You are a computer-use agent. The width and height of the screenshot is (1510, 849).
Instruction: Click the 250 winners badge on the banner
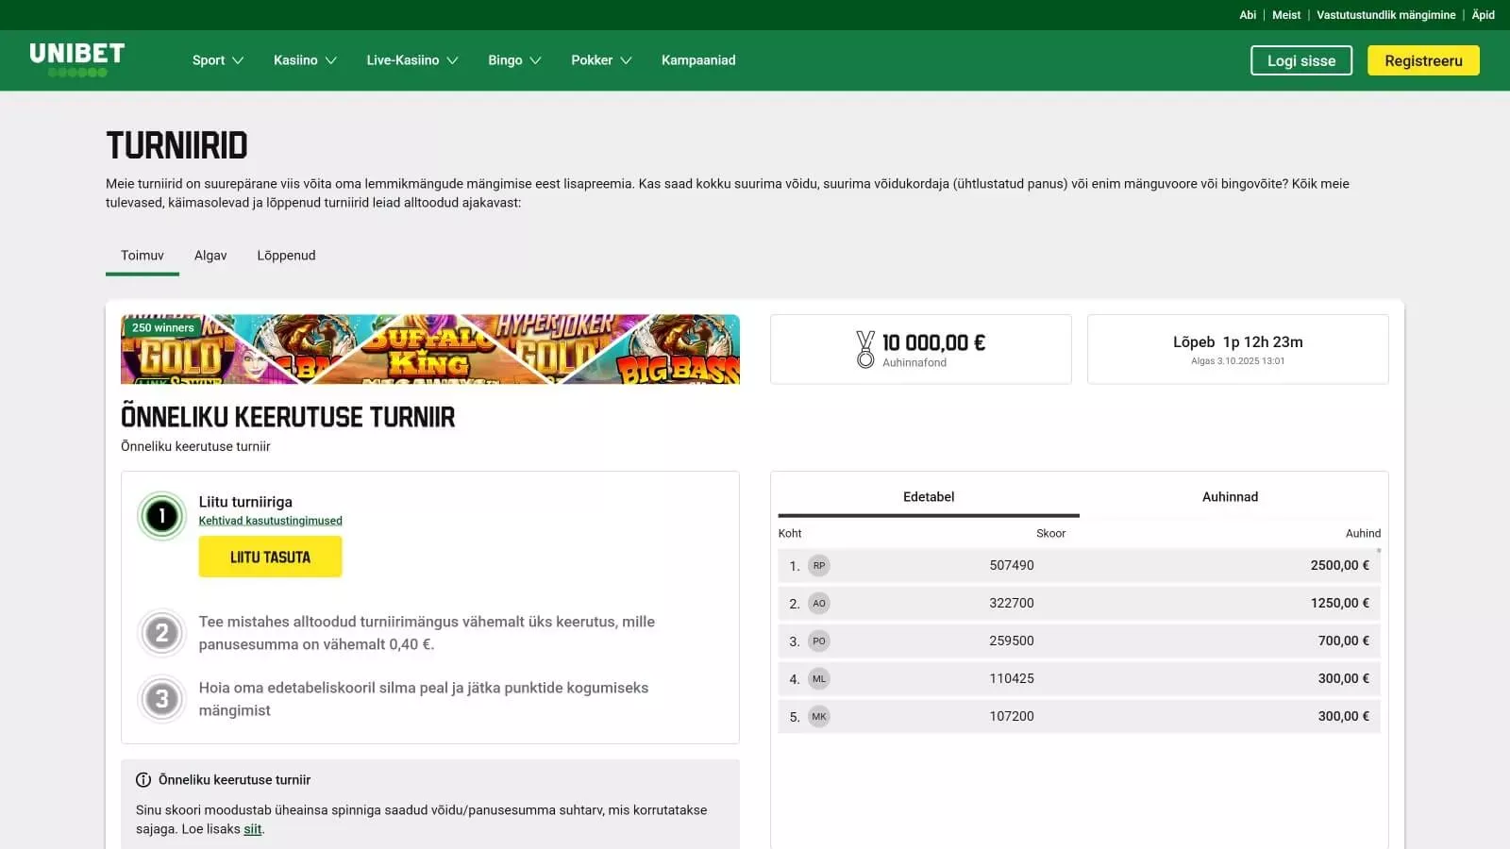[x=161, y=327]
